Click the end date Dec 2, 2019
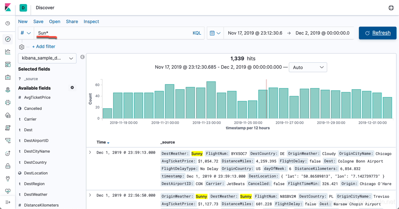This screenshot has height=209, width=399. pyautogui.click(x=323, y=33)
